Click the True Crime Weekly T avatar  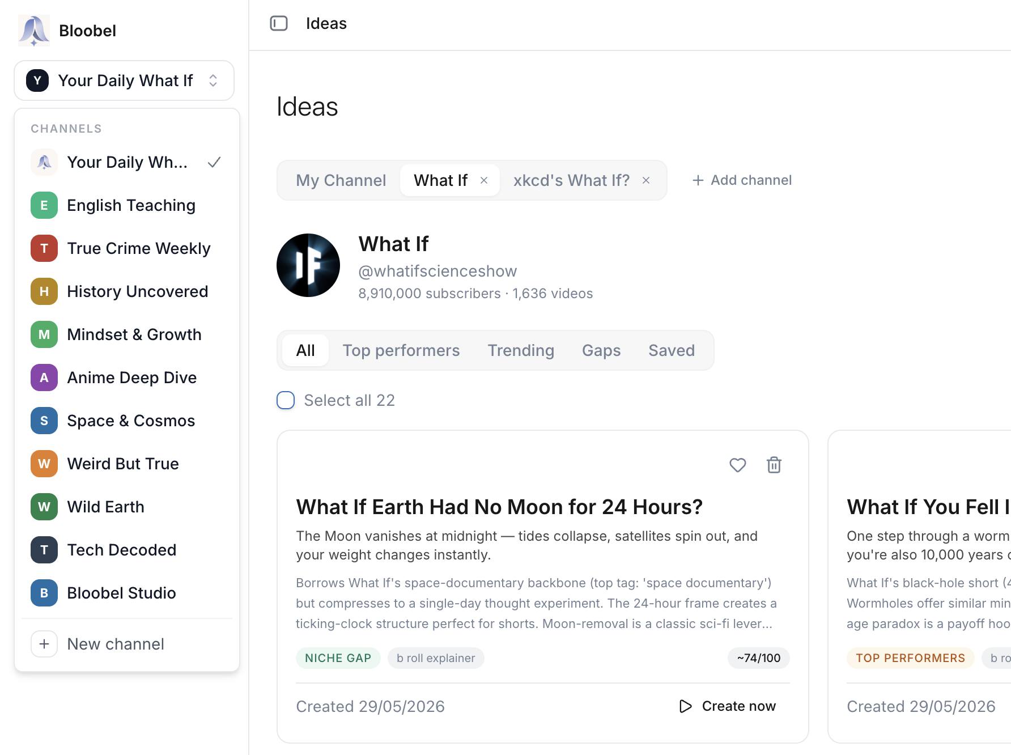coord(44,248)
